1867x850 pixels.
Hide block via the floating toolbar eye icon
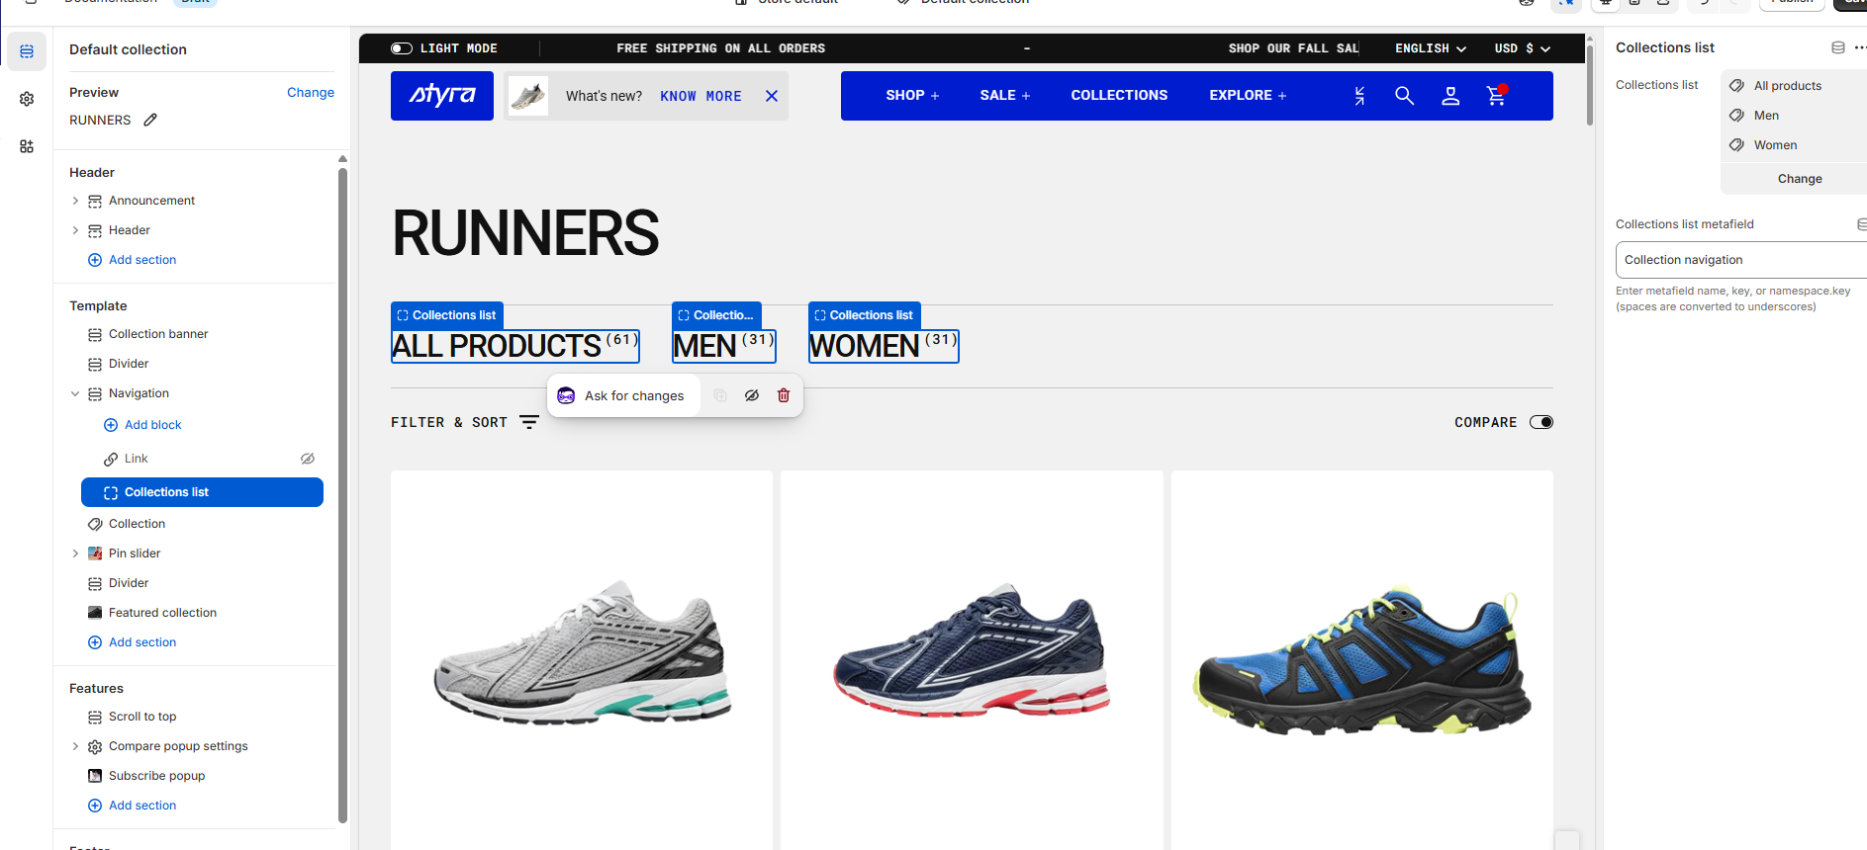(x=752, y=395)
